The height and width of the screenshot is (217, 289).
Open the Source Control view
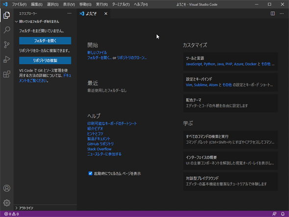click(x=7, y=45)
